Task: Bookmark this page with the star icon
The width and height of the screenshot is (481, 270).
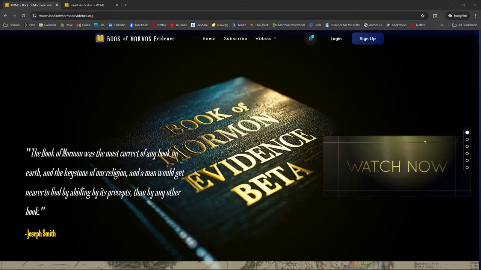Action: pos(422,16)
